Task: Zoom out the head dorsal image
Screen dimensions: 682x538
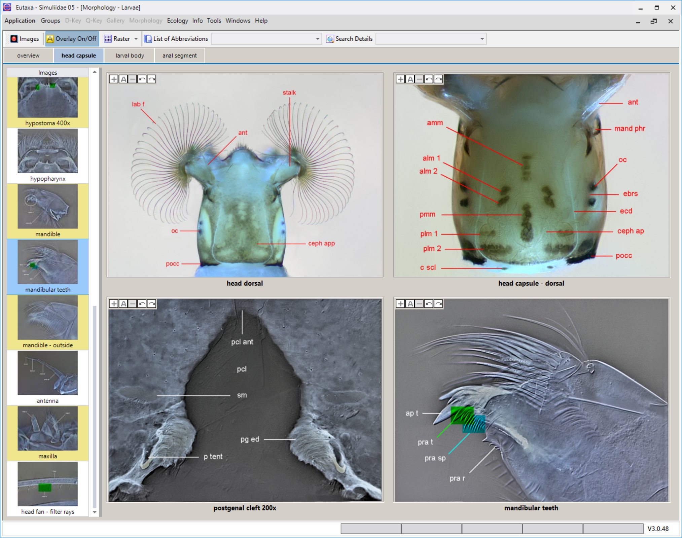Action: (x=133, y=79)
